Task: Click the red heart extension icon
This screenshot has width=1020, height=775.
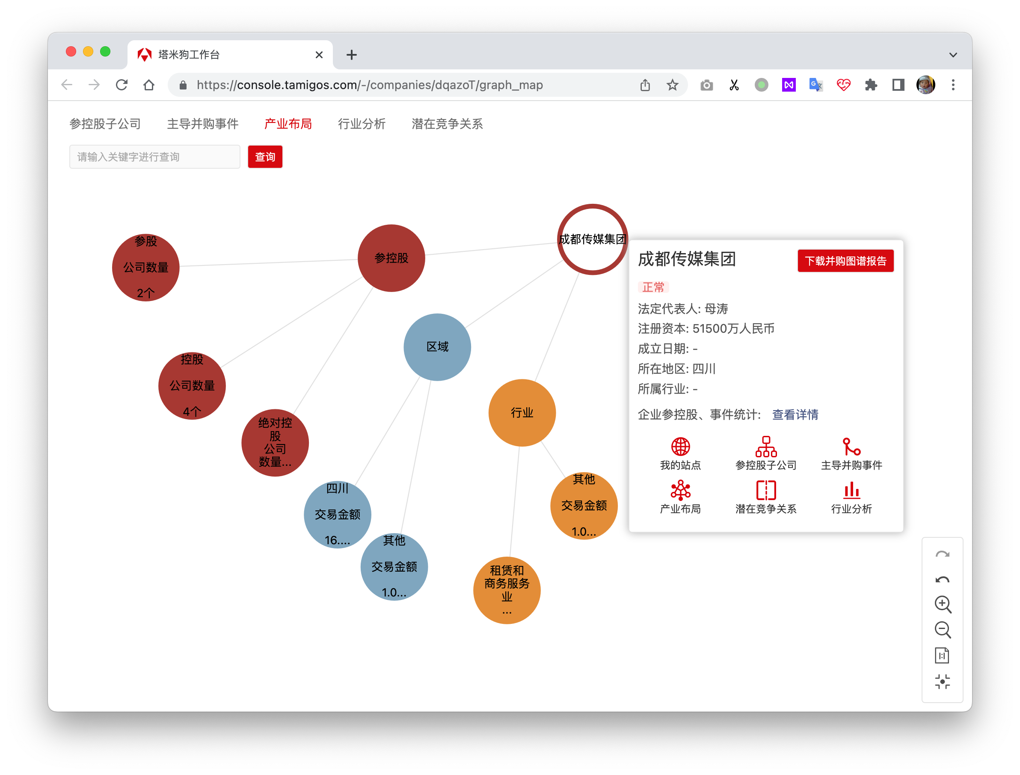Action: pyautogui.click(x=843, y=85)
